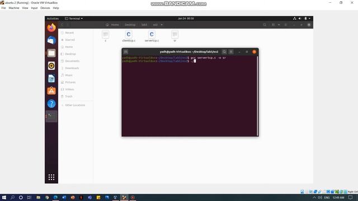Viewport: 358px width, 201px height.
Task: Open Rhythmbox music player from the dock
Action: pyautogui.click(x=51, y=66)
